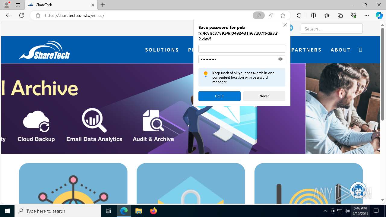
Task: Click Microsoft Edge taskbar icon
Action: [124, 211]
